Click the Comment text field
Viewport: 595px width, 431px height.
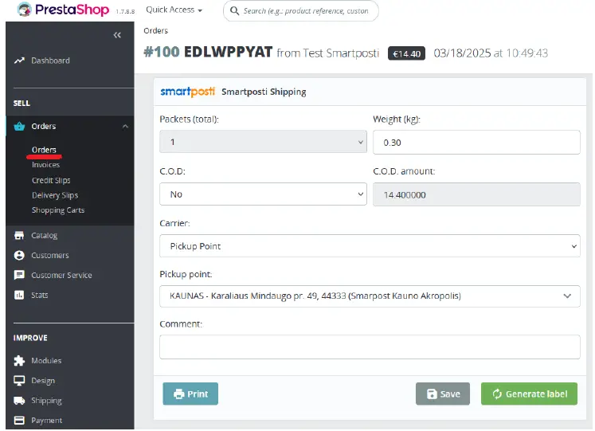click(370, 347)
